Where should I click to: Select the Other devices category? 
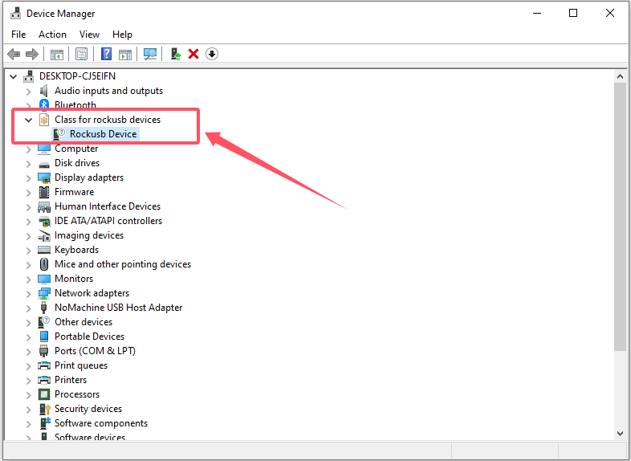[x=83, y=322]
